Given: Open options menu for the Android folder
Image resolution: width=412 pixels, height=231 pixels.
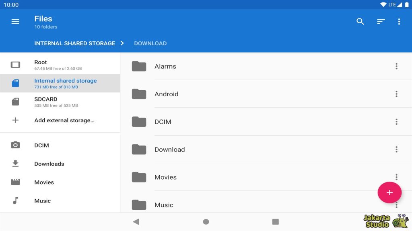Looking at the screenshot, I should (396, 94).
